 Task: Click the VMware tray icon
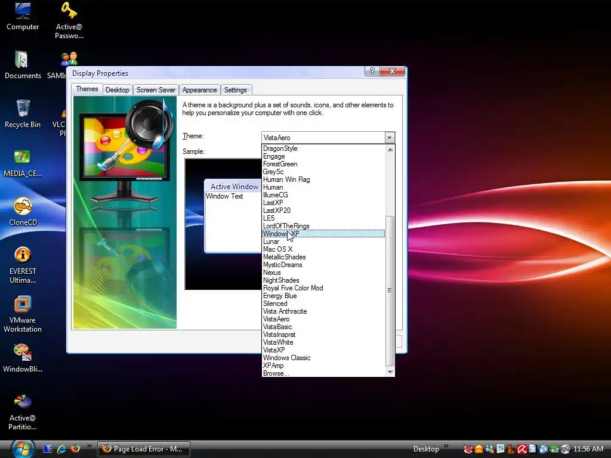point(544,449)
